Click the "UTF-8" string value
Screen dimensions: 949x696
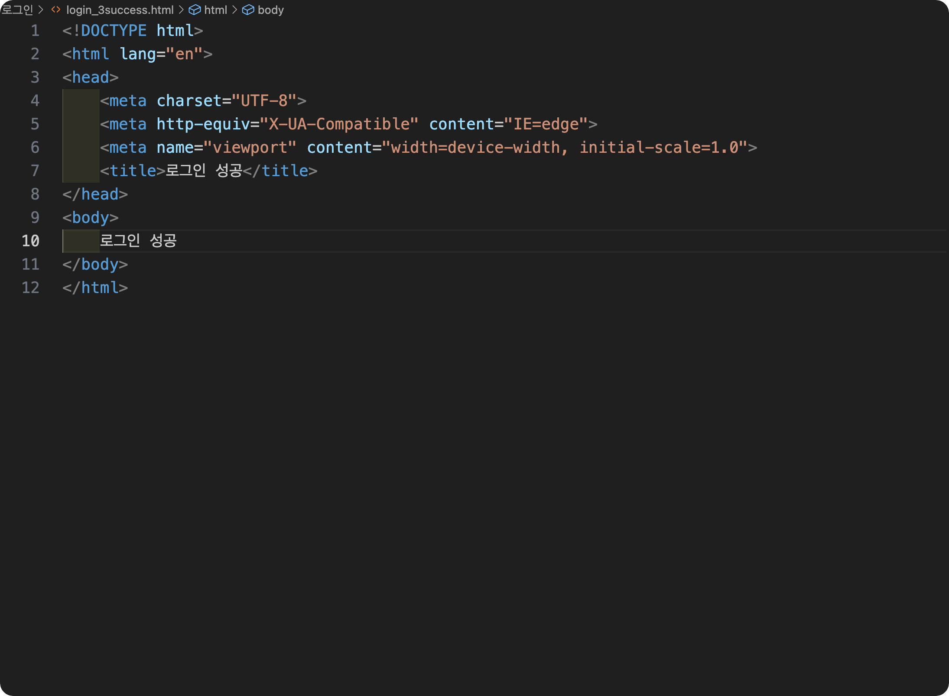[264, 101]
